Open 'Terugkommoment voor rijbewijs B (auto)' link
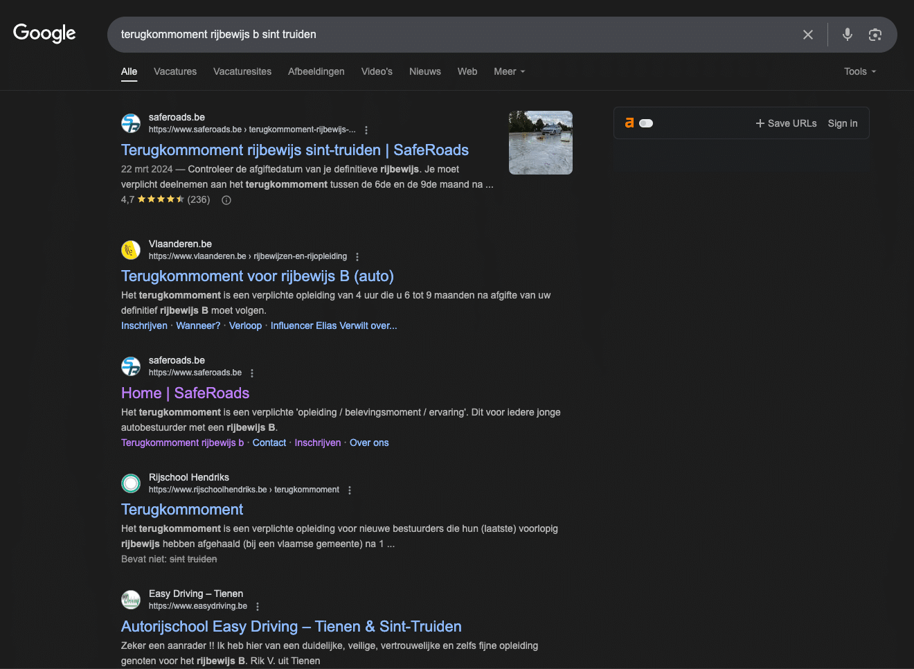This screenshot has width=914, height=669. pyautogui.click(x=258, y=276)
